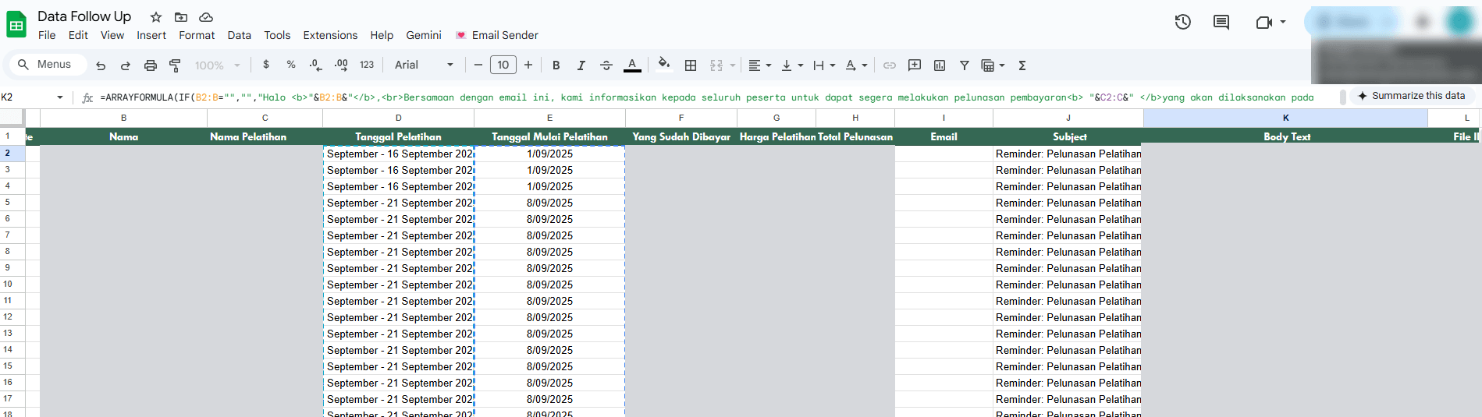Image resolution: width=1482 pixels, height=417 pixels.
Task: Format cells as percent
Action: [291, 65]
